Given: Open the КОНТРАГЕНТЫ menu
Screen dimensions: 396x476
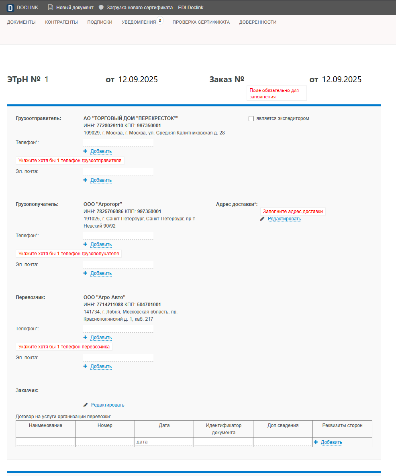Looking at the screenshot, I should click(x=61, y=22).
